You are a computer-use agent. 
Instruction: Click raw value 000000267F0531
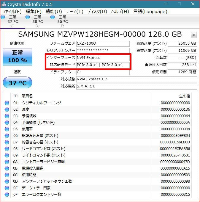(x=175, y=155)
